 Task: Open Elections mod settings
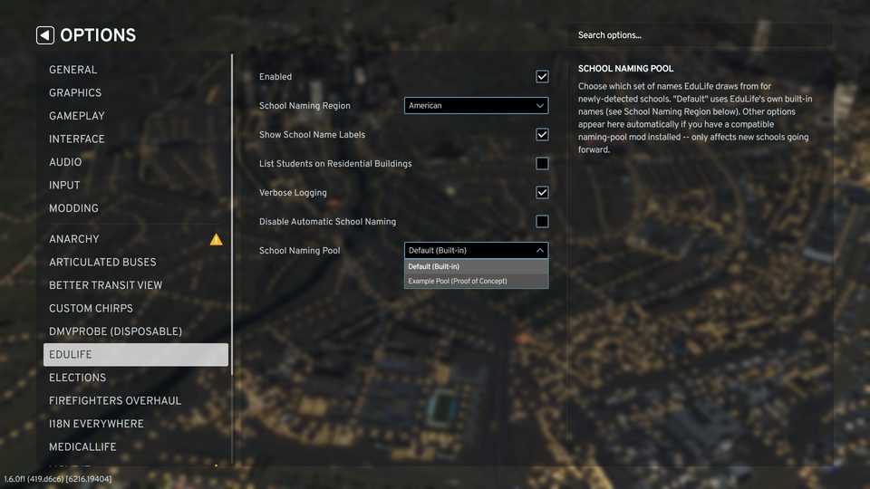tap(135, 378)
